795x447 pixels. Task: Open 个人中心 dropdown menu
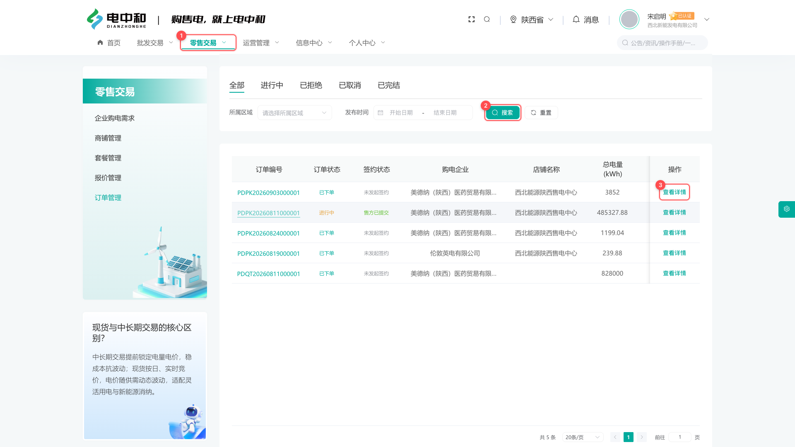coord(367,43)
